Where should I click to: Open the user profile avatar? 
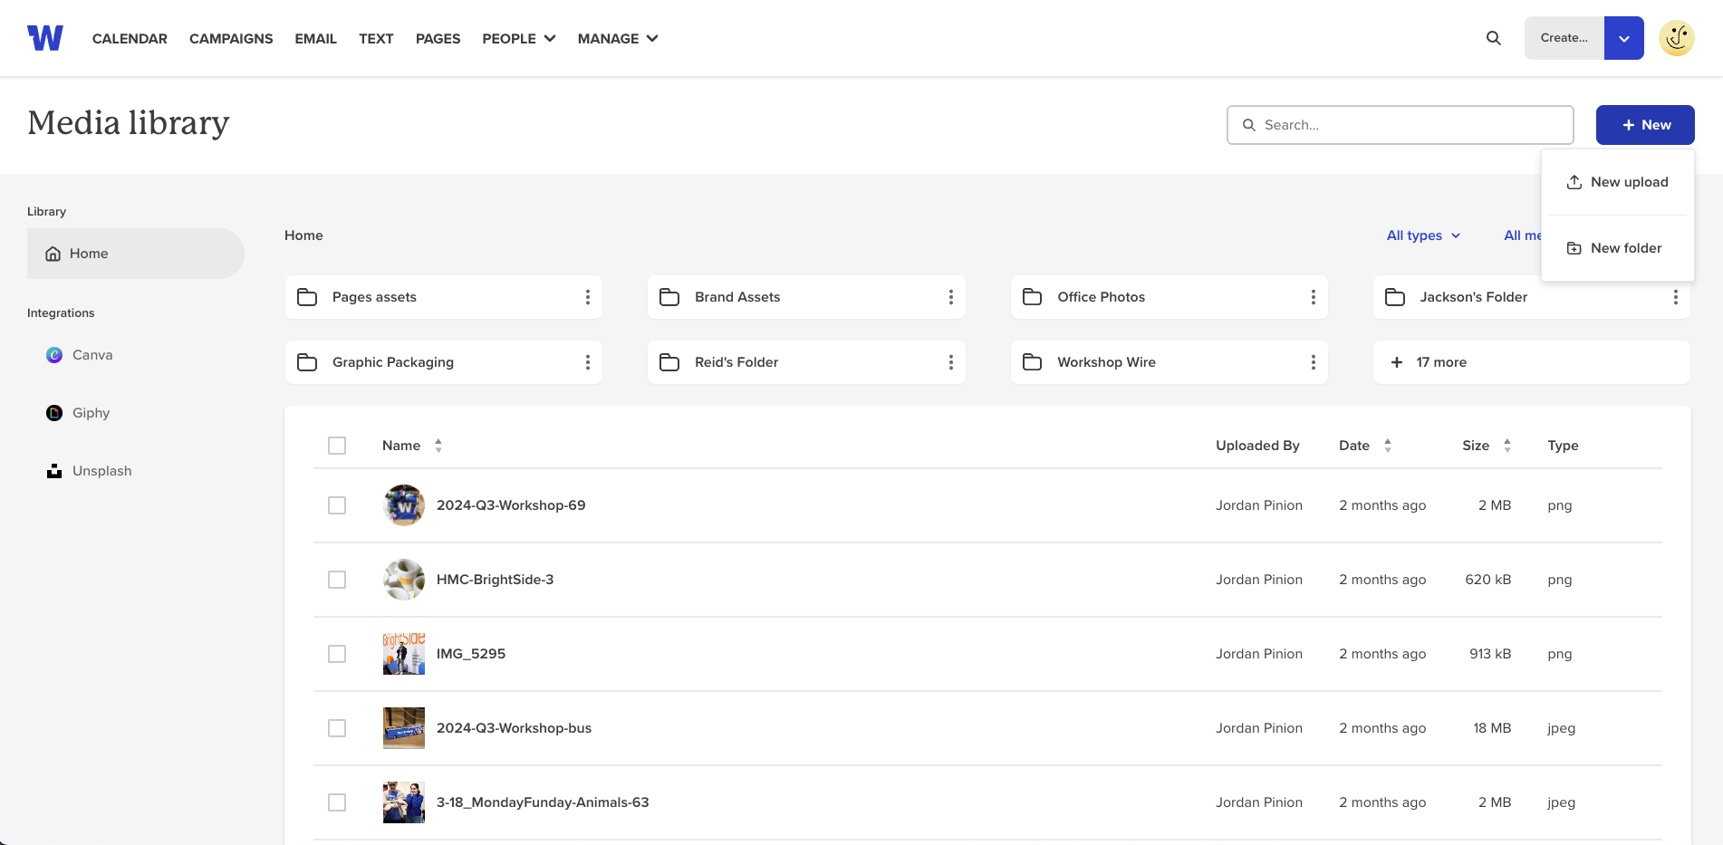pyautogui.click(x=1677, y=38)
